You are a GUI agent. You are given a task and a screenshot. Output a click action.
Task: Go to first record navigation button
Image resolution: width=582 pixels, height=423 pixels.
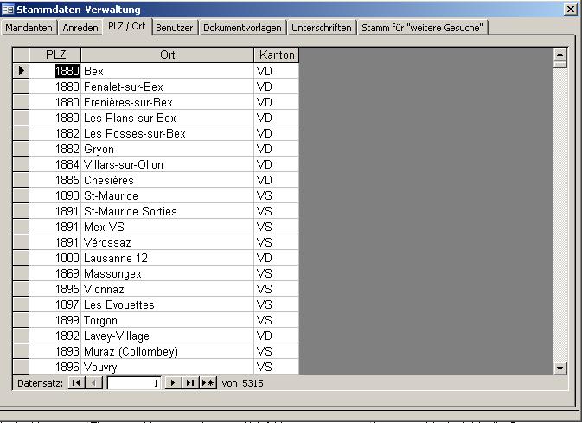coord(76,382)
